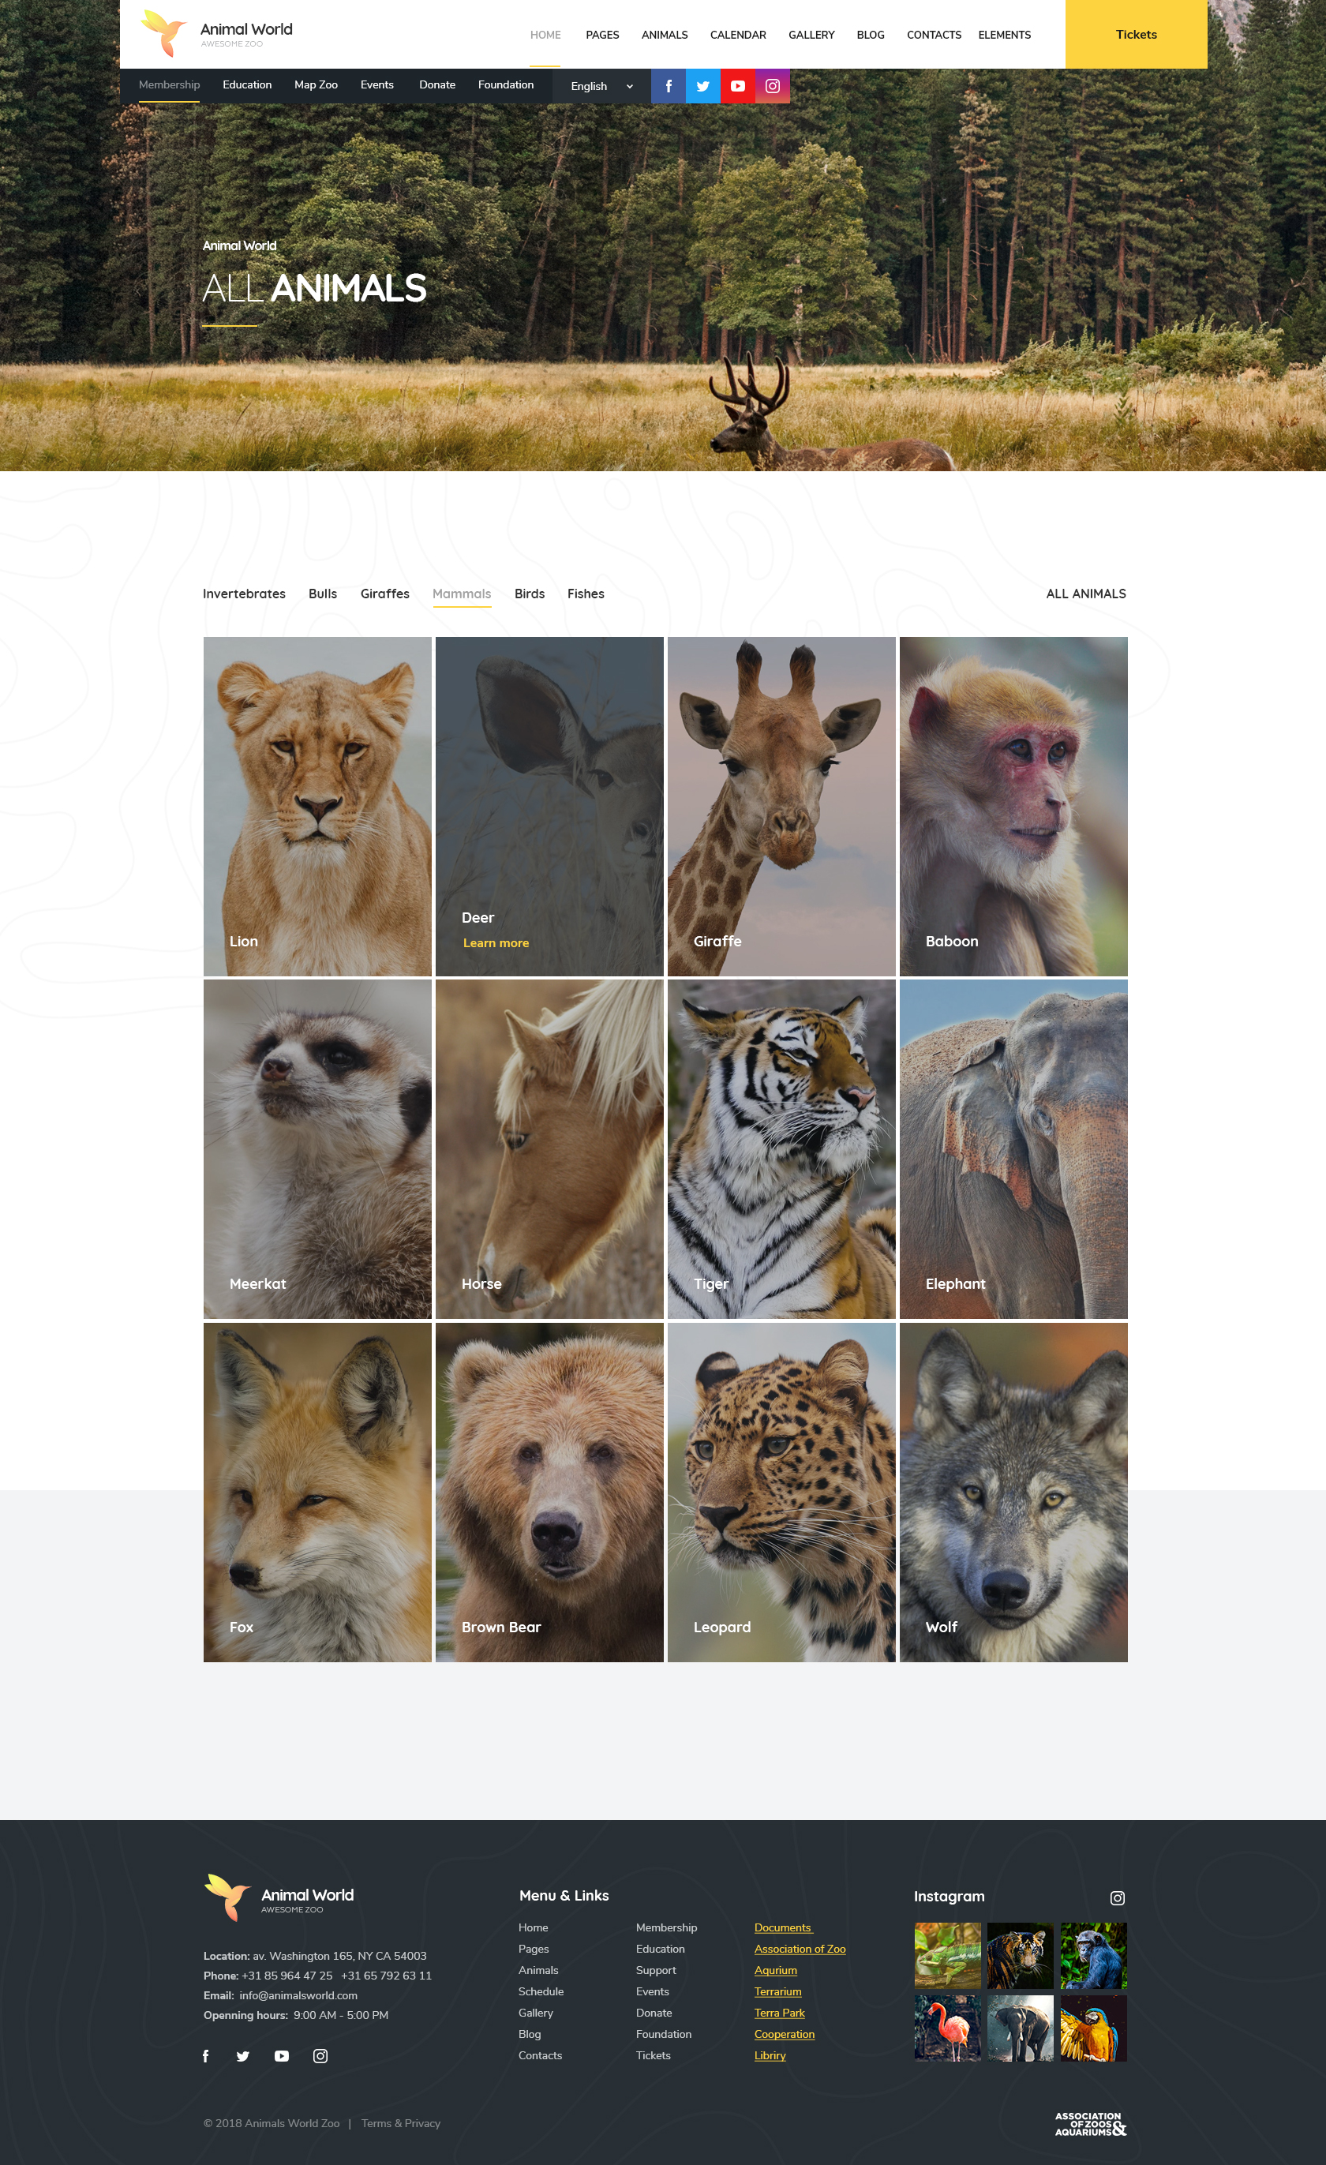This screenshot has width=1326, height=2165.
Task: Open the Instagram icon in the header
Action: tap(773, 86)
